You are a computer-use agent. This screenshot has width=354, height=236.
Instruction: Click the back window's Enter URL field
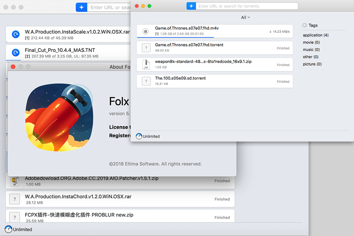coord(109,7)
